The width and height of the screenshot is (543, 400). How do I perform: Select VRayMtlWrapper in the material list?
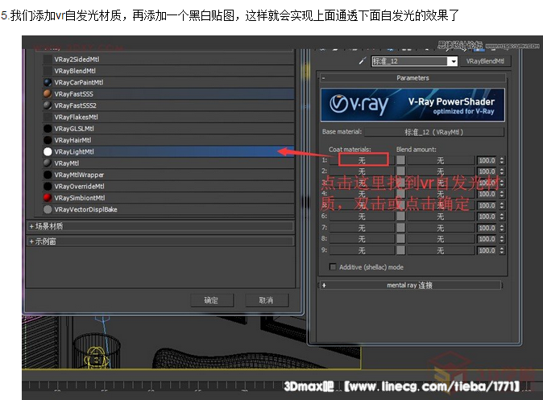point(168,175)
